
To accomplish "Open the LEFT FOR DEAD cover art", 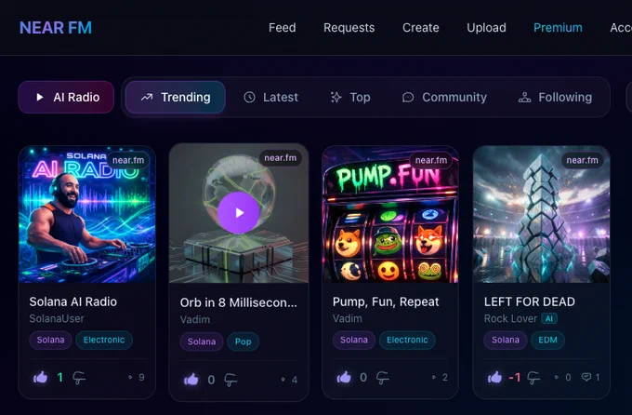I will click(541, 214).
